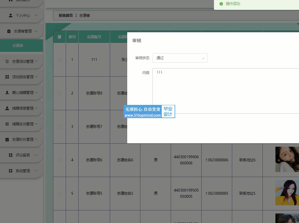This screenshot has height=223, width=299.
Task: Click the cell 联系地址6
Action: pos(247,160)
